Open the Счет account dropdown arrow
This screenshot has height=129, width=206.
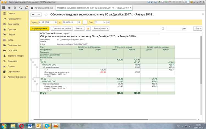pos(105,22)
